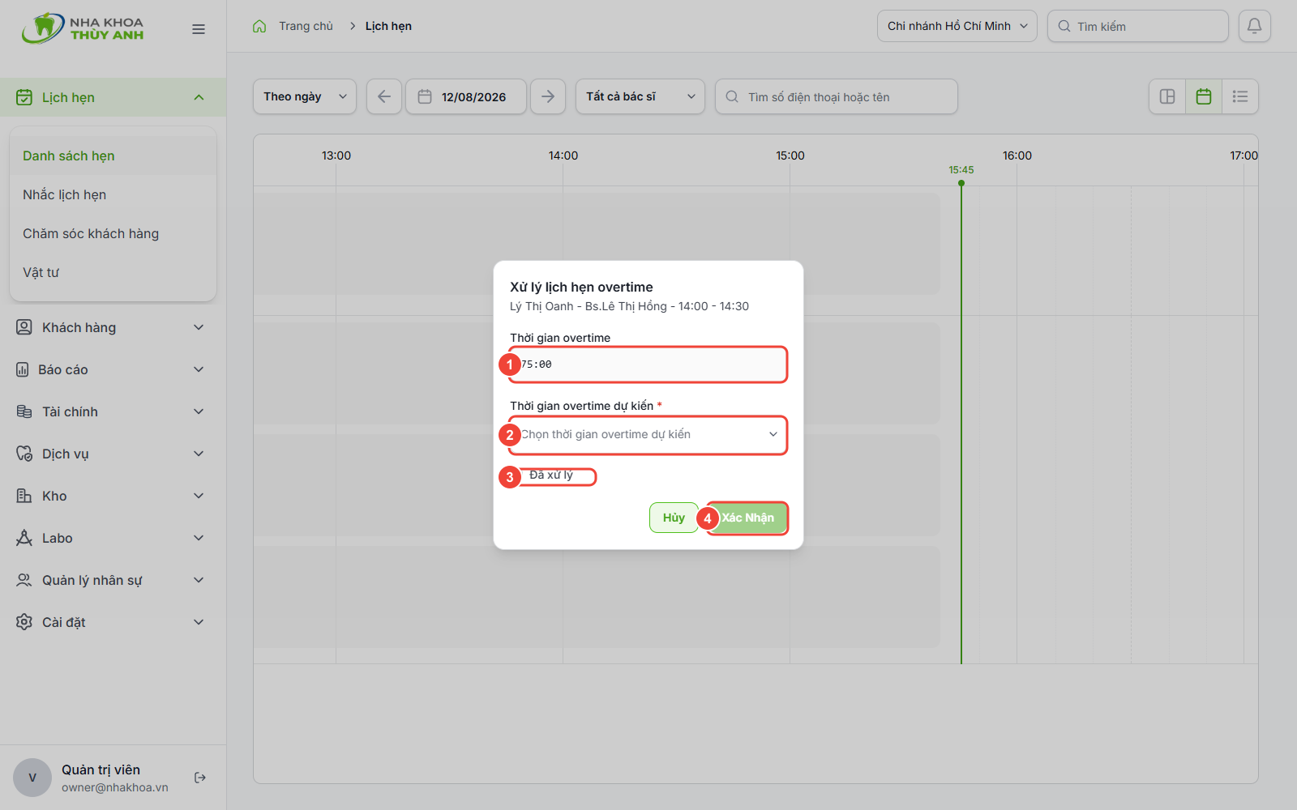This screenshot has width=1297, height=810.
Task: Go to the next day arrow
Action: tap(548, 96)
